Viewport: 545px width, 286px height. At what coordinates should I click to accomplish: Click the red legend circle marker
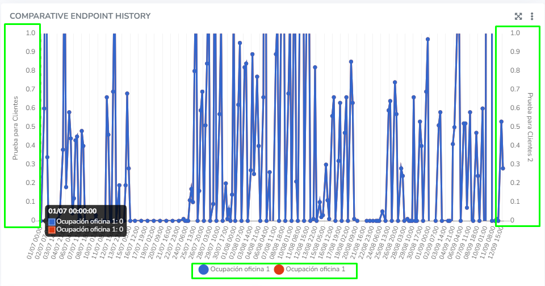pyautogui.click(x=279, y=270)
